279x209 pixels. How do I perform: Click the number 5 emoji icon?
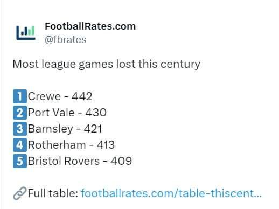click(x=20, y=161)
